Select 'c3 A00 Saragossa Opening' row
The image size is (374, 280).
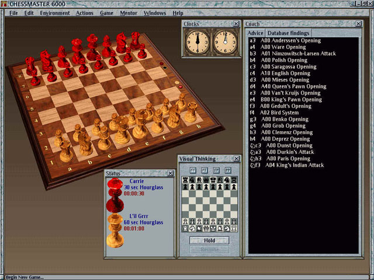283,66
